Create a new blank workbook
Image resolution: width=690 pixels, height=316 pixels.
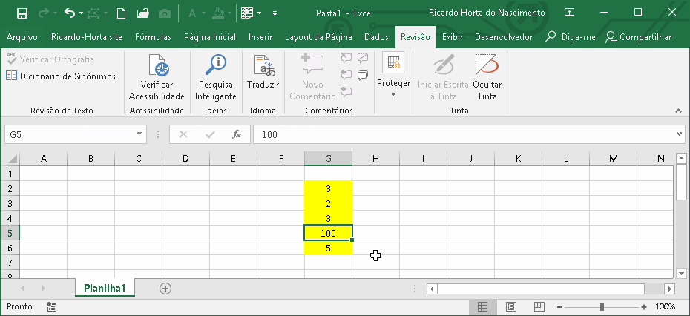[121, 13]
